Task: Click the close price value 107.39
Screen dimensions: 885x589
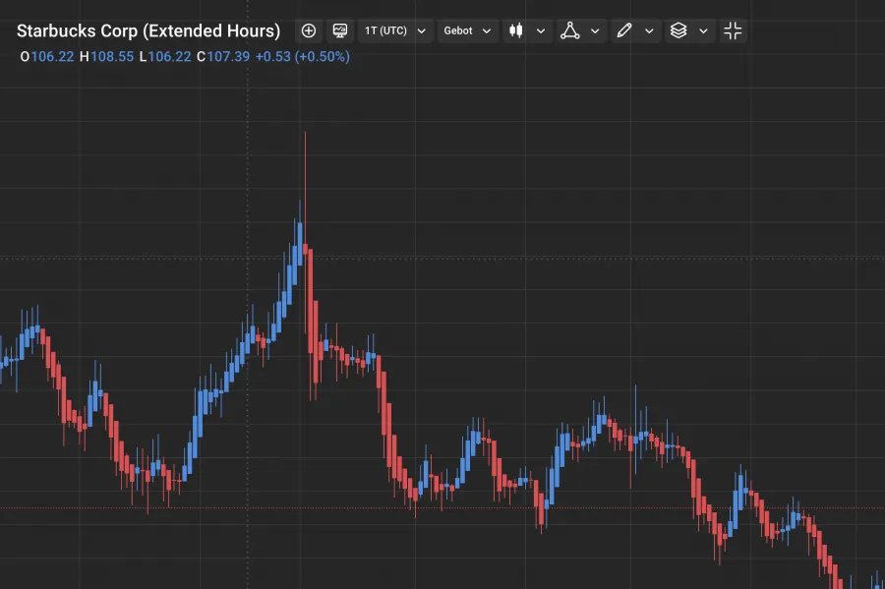Action: pos(228,56)
